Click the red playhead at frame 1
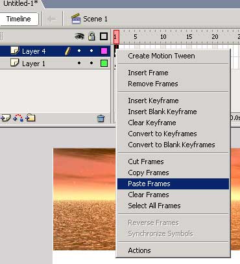The width and height of the screenshot is (240, 264). [x=116, y=37]
